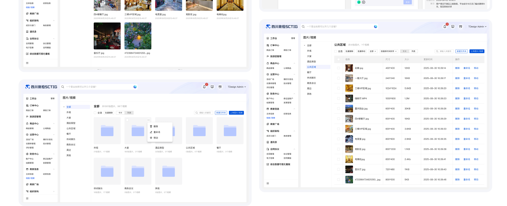Click notification bell in 公共区域 list window

pos(445,27)
